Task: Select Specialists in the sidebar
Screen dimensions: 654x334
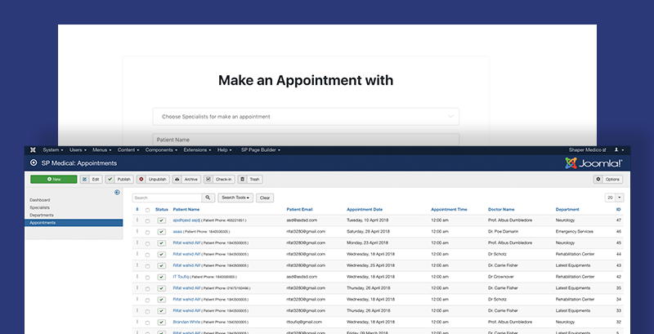Action: [x=40, y=207]
